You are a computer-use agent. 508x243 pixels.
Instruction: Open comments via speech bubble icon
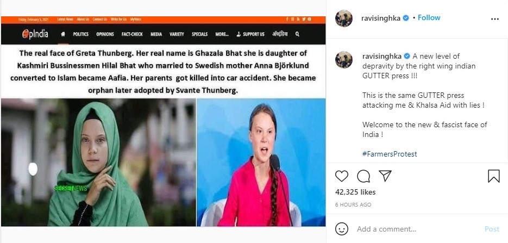tap(363, 176)
